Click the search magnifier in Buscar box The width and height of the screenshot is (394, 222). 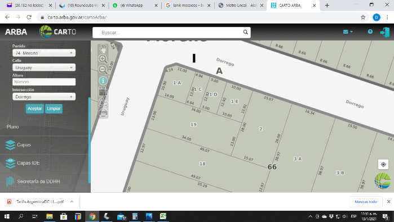[246, 33]
